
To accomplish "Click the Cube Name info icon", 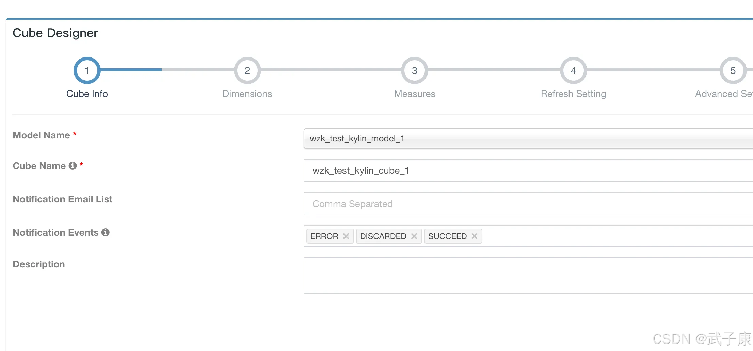I will [73, 166].
